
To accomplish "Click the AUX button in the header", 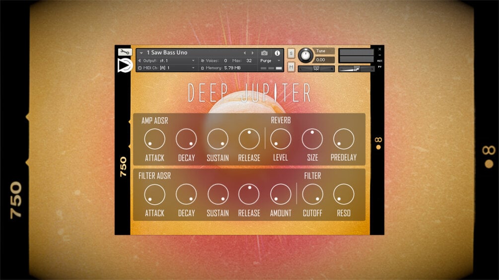I will point(379,61).
